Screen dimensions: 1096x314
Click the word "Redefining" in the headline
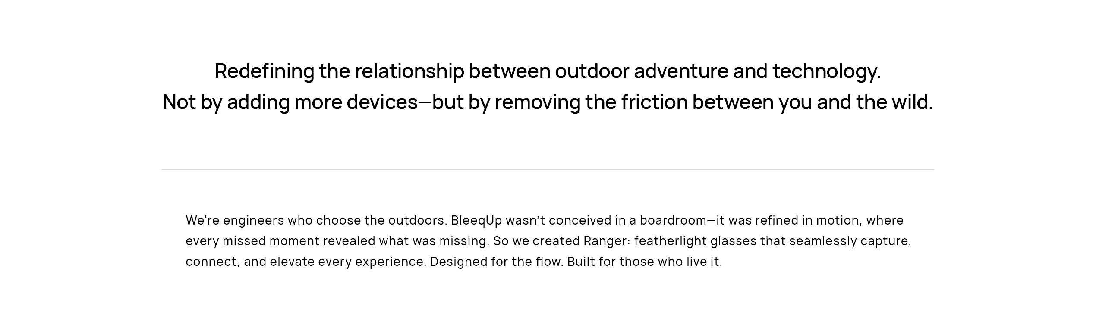(264, 71)
